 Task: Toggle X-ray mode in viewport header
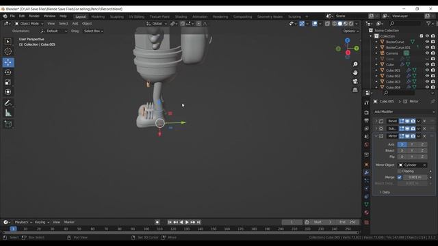click(327, 24)
